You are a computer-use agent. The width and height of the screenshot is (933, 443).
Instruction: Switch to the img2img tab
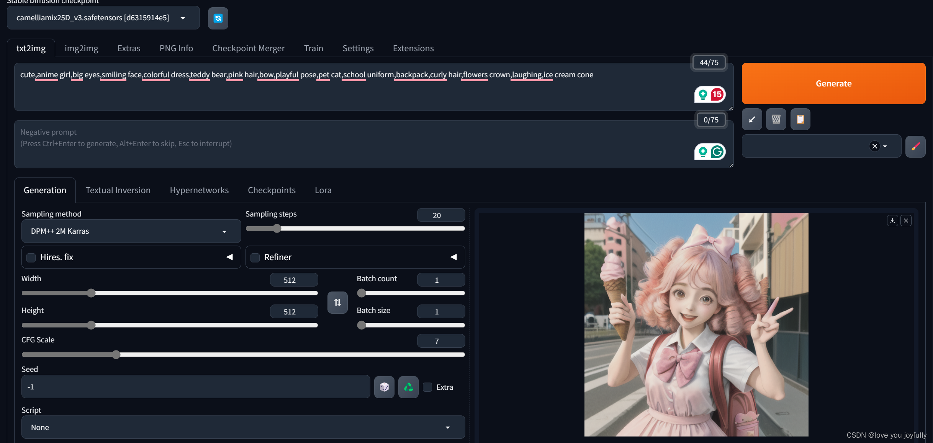pyautogui.click(x=81, y=48)
